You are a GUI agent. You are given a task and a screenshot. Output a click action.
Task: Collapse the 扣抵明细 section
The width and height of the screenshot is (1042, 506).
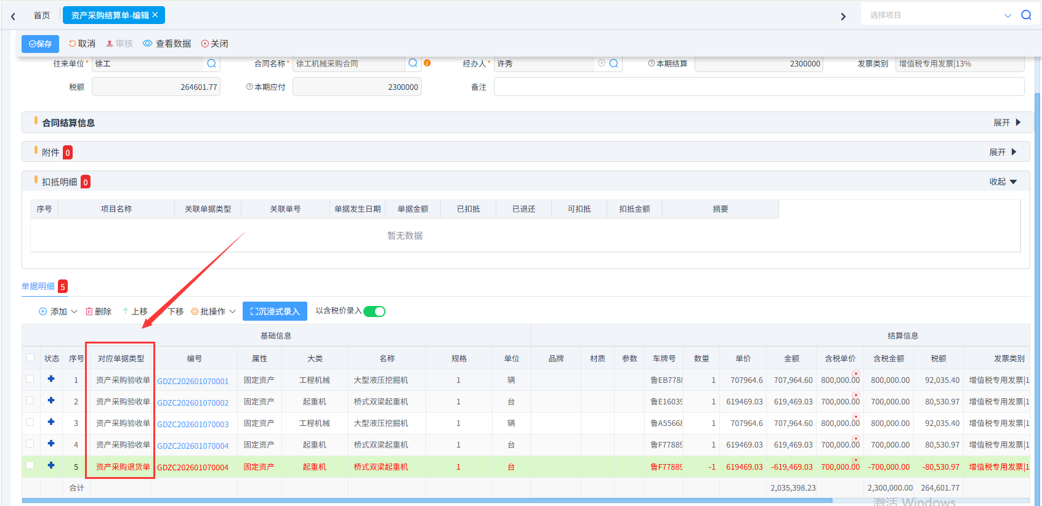1003,182
